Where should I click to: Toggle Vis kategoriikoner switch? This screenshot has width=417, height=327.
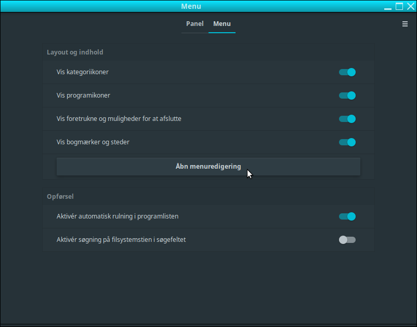347,72
